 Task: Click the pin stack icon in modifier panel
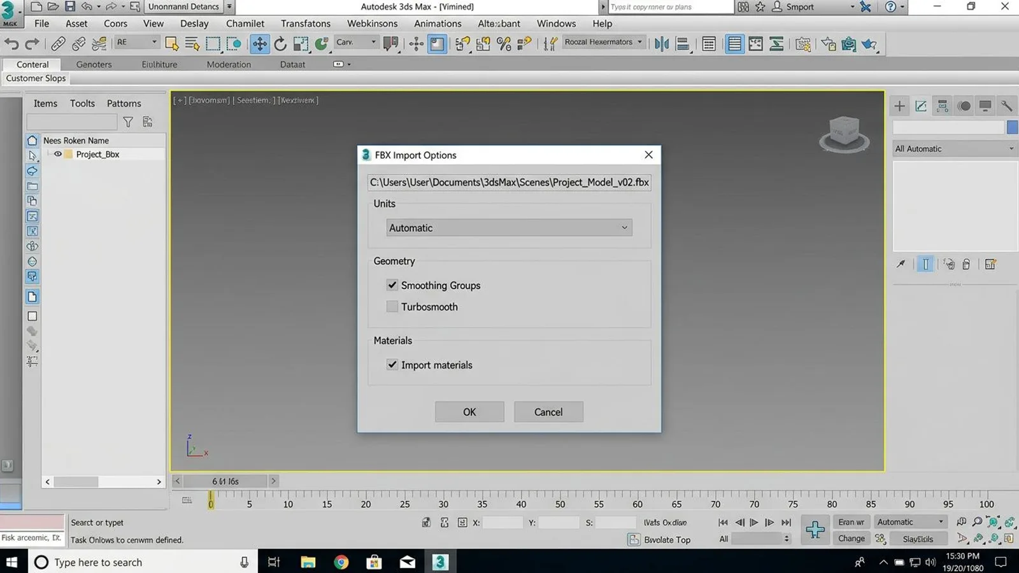[x=901, y=264]
